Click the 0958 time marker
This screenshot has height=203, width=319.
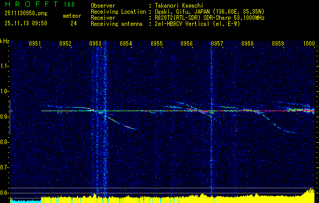tap(247, 43)
